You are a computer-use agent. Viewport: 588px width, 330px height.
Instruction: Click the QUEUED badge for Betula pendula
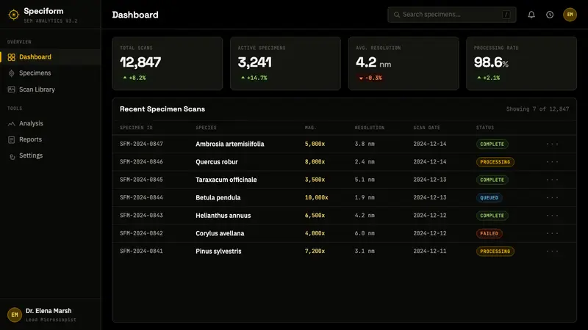[x=489, y=197]
